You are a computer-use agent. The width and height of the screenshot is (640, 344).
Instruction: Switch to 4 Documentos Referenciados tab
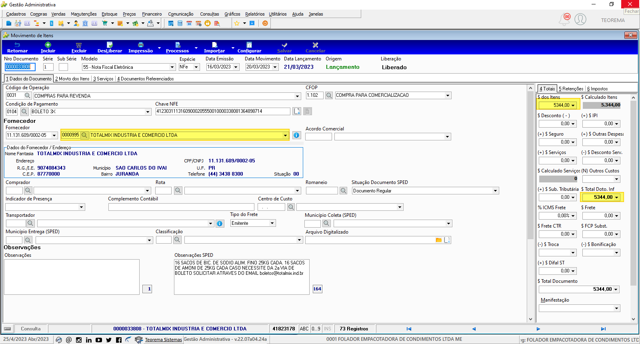click(146, 79)
